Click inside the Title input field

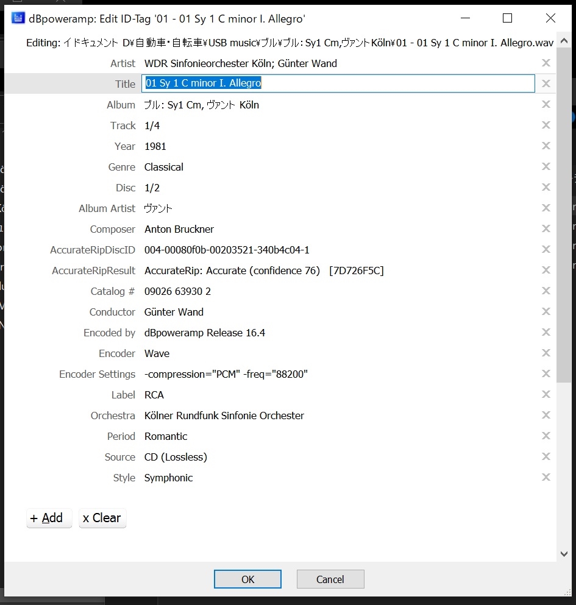pos(338,83)
